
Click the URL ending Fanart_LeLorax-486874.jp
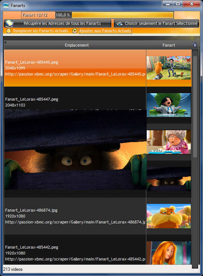[75, 222]
